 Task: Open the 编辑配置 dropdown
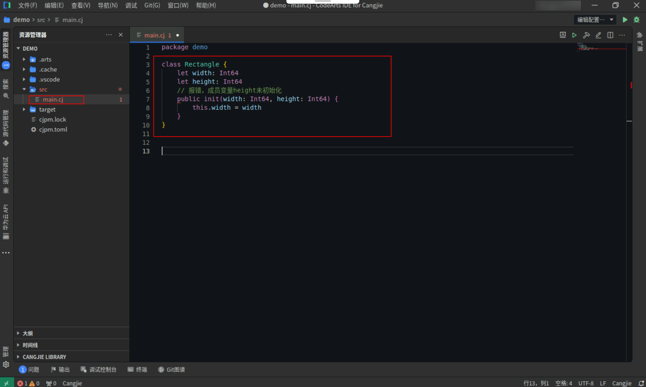pos(595,20)
